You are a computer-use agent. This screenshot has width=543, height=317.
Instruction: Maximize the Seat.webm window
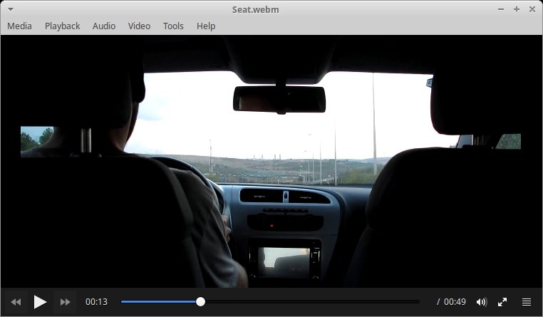(517, 9)
